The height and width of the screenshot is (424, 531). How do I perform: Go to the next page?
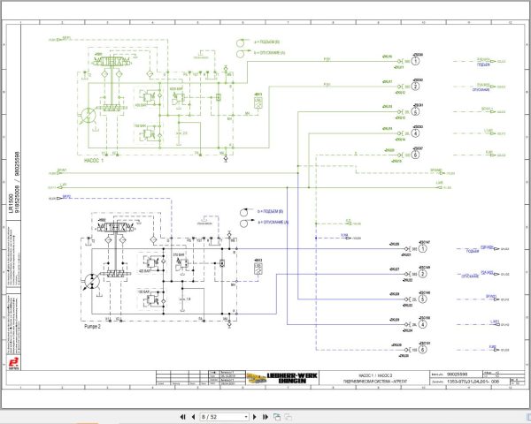[255, 417]
